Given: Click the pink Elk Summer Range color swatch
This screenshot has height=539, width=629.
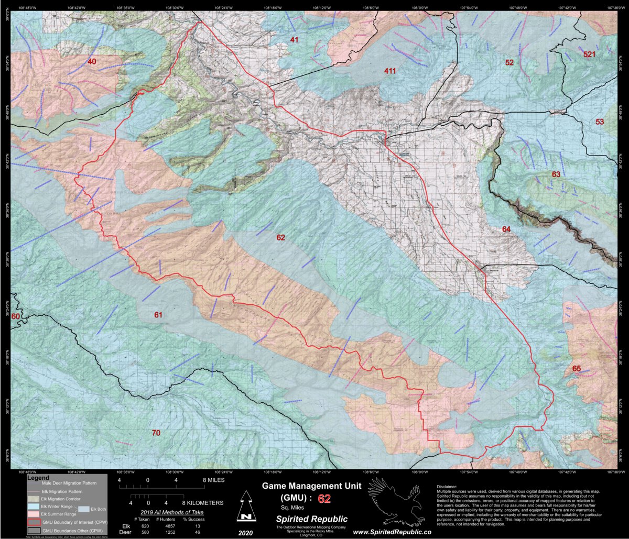Looking at the screenshot, I should [33, 514].
